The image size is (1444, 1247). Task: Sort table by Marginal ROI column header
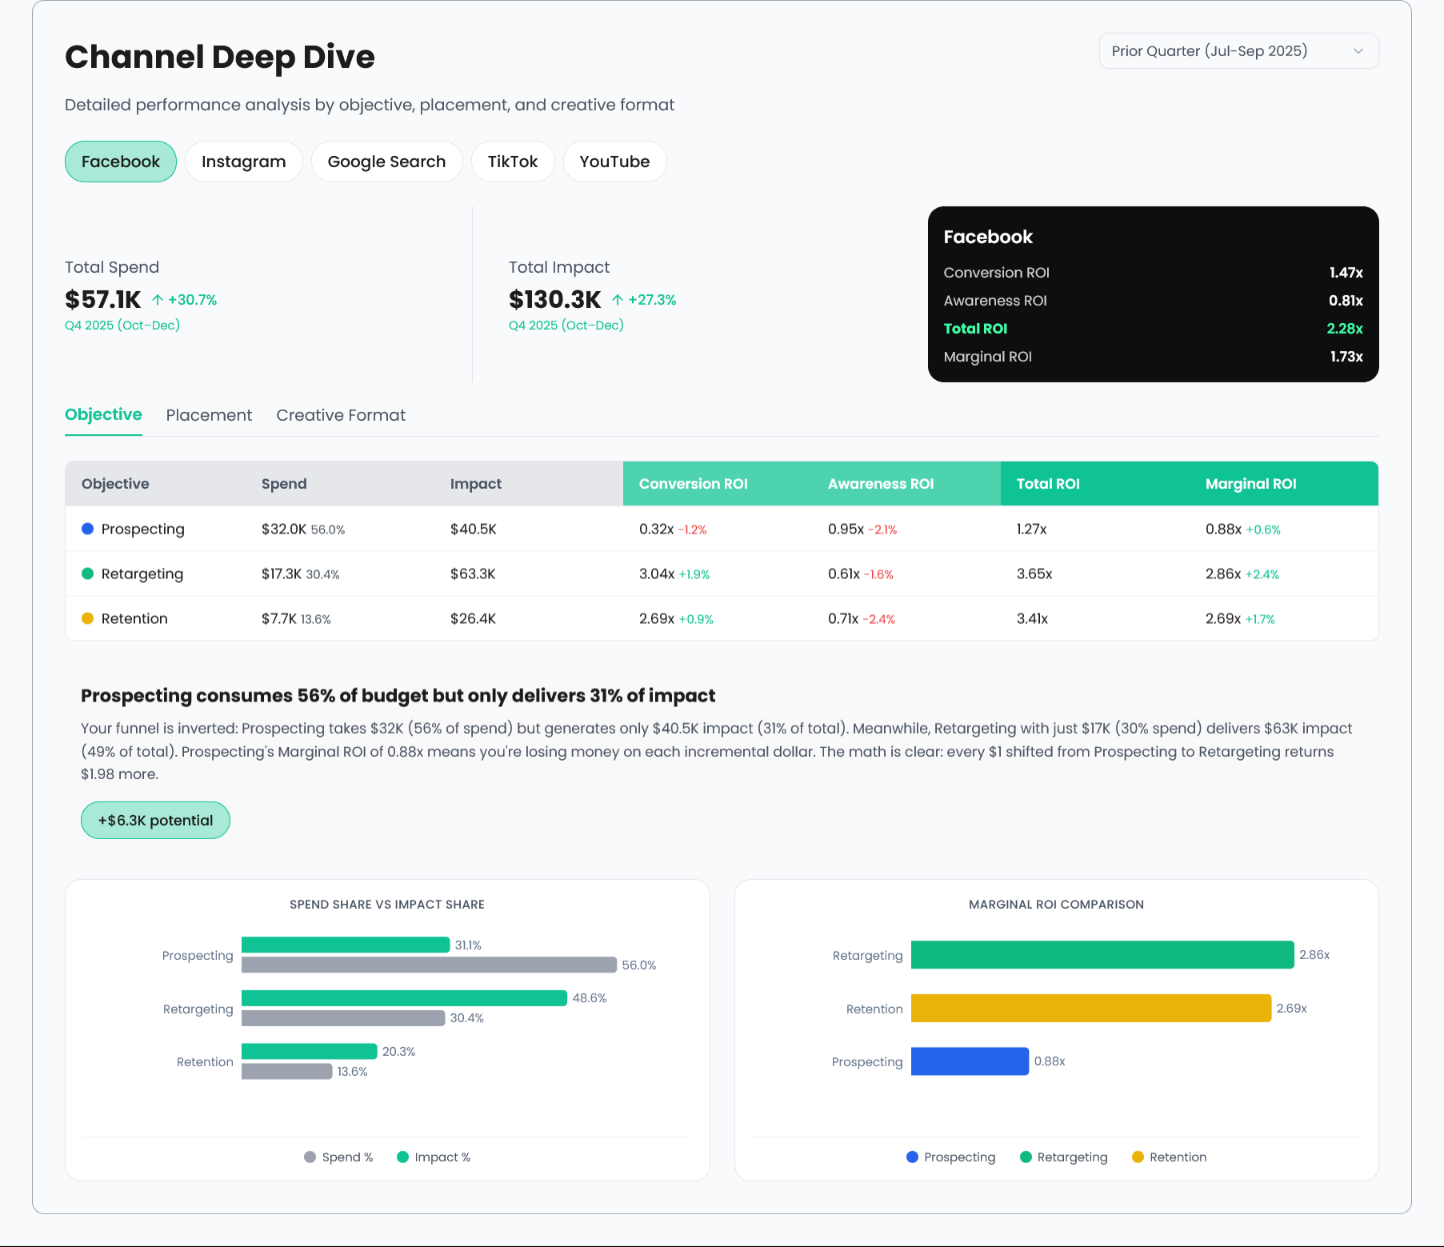pos(1250,484)
